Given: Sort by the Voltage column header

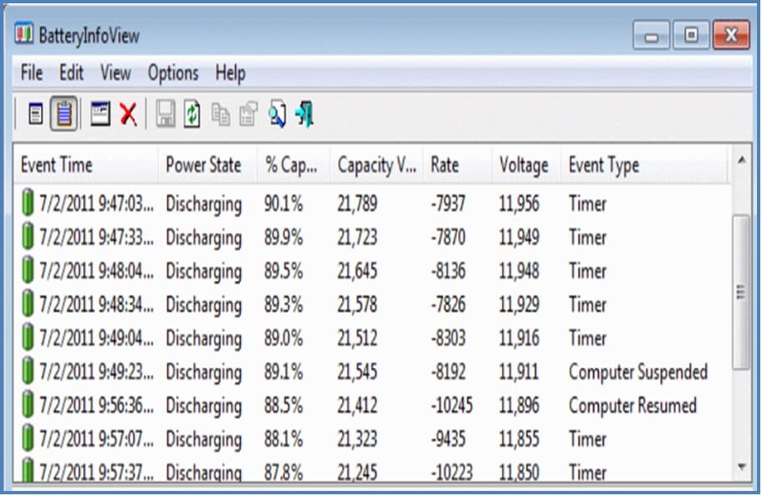Looking at the screenshot, I should click(526, 165).
